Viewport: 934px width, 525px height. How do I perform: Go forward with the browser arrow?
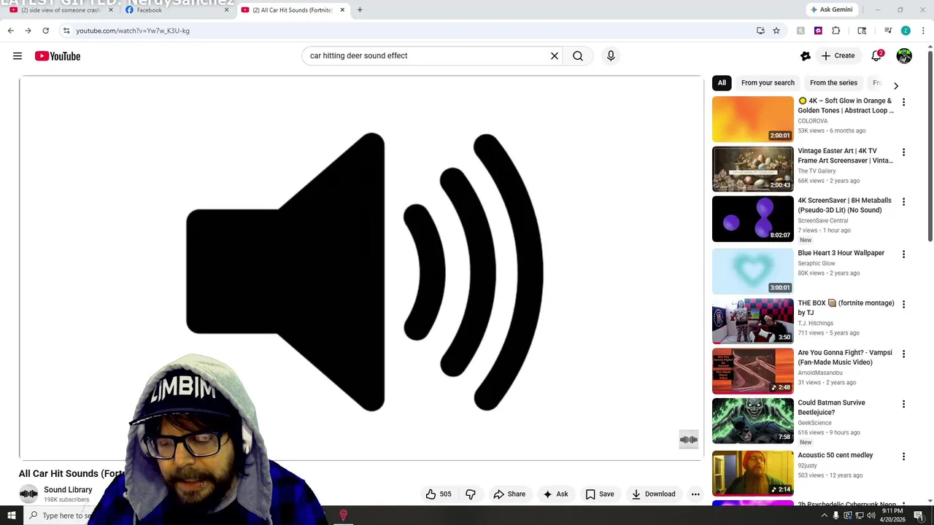28,31
